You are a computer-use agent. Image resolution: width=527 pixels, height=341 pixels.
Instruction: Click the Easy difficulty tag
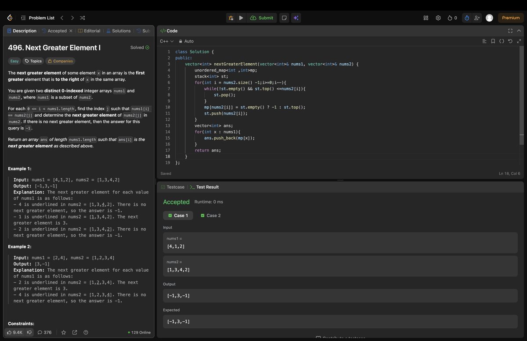click(x=14, y=61)
